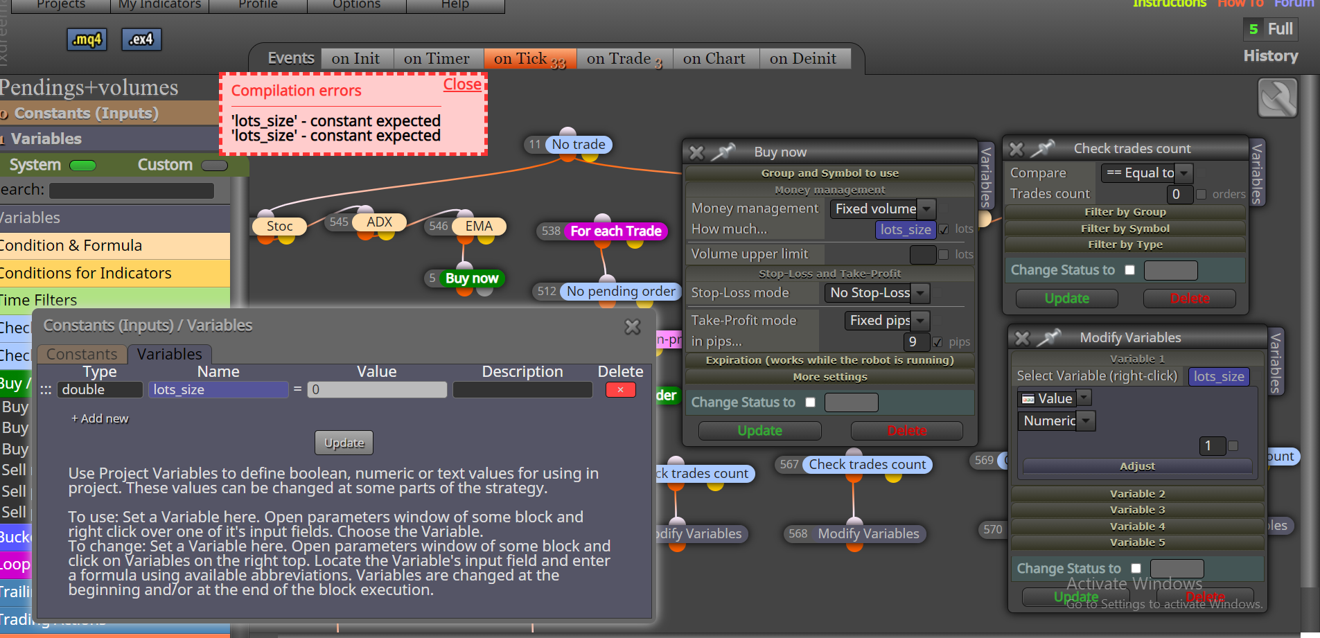Open Variables side tab of Check trades count
Image resolution: width=1320 pixels, height=638 pixels.
click(x=1257, y=173)
